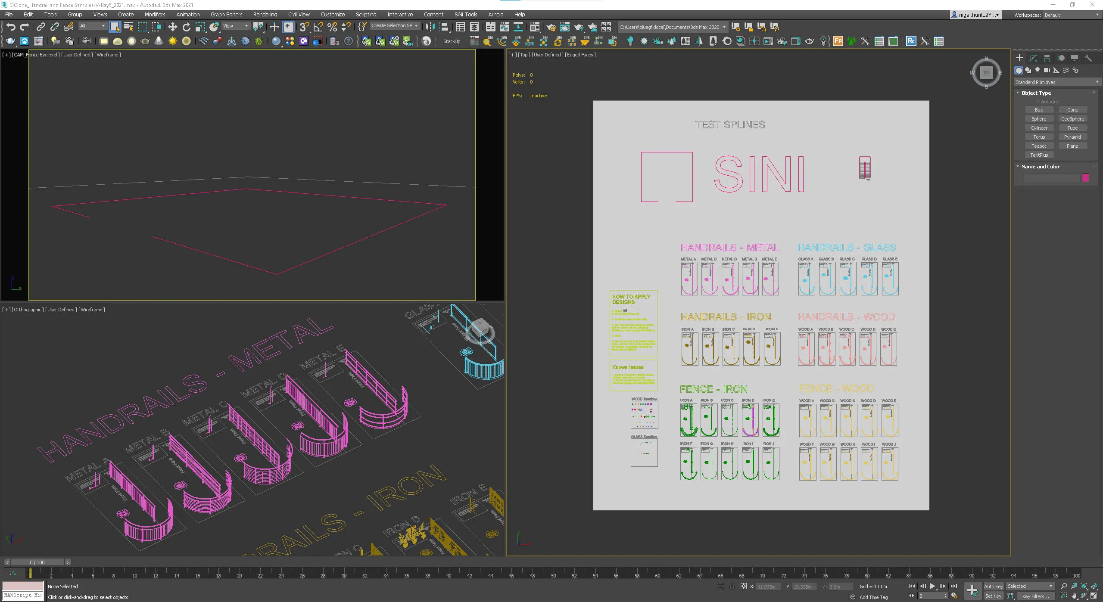
Task: Click the Teapot primitive button
Action: coord(1039,146)
